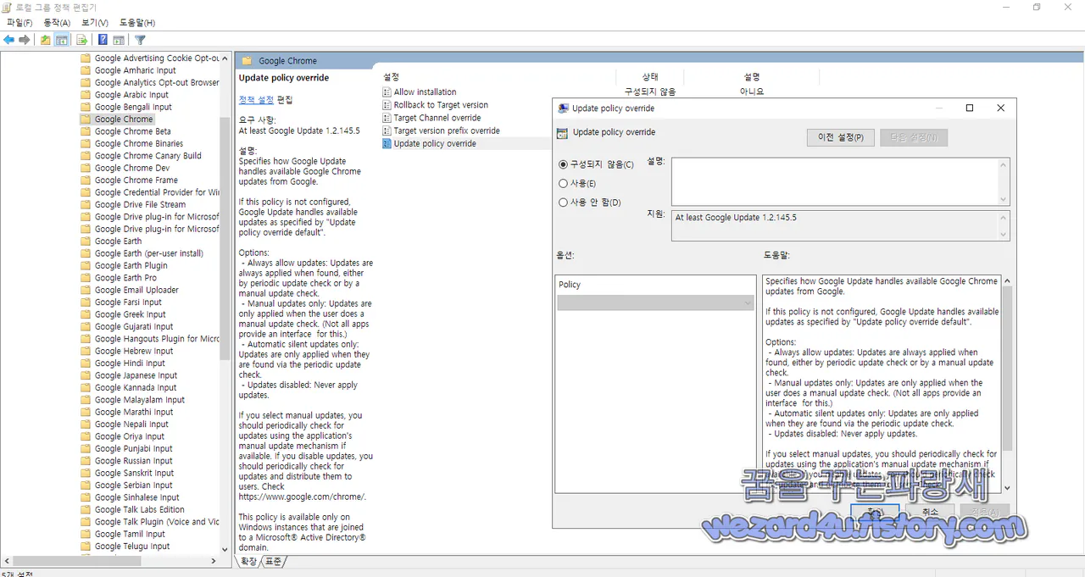Click the 확인 button in dialog
1085x577 pixels.
tap(875, 513)
